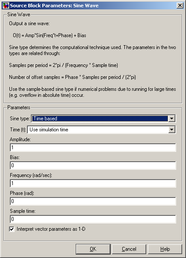Toggle Interpret vector parameters as 1-D checkbox

(x=12, y=229)
